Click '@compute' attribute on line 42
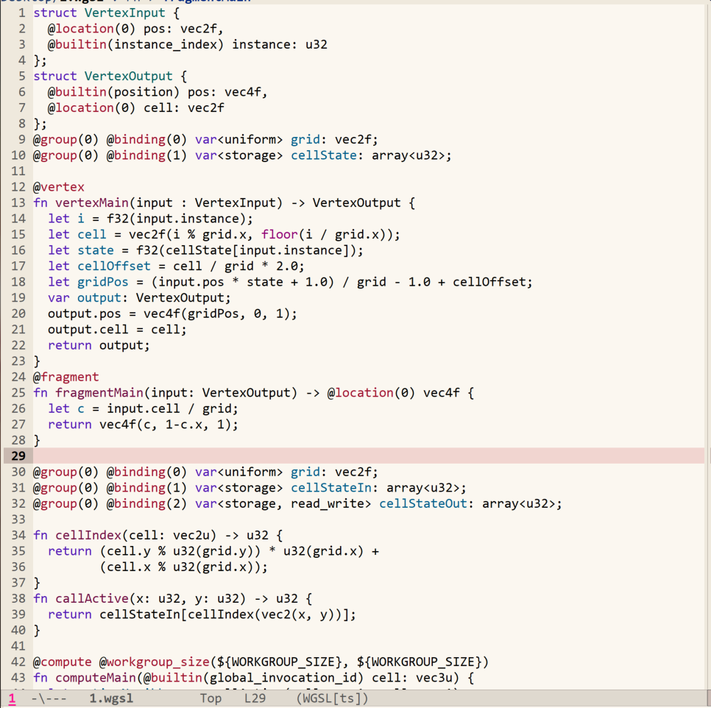The width and height of the screenshot is (711, 708). (x=62, y=662)
